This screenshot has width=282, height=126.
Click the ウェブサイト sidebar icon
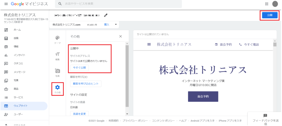[6, 106]
